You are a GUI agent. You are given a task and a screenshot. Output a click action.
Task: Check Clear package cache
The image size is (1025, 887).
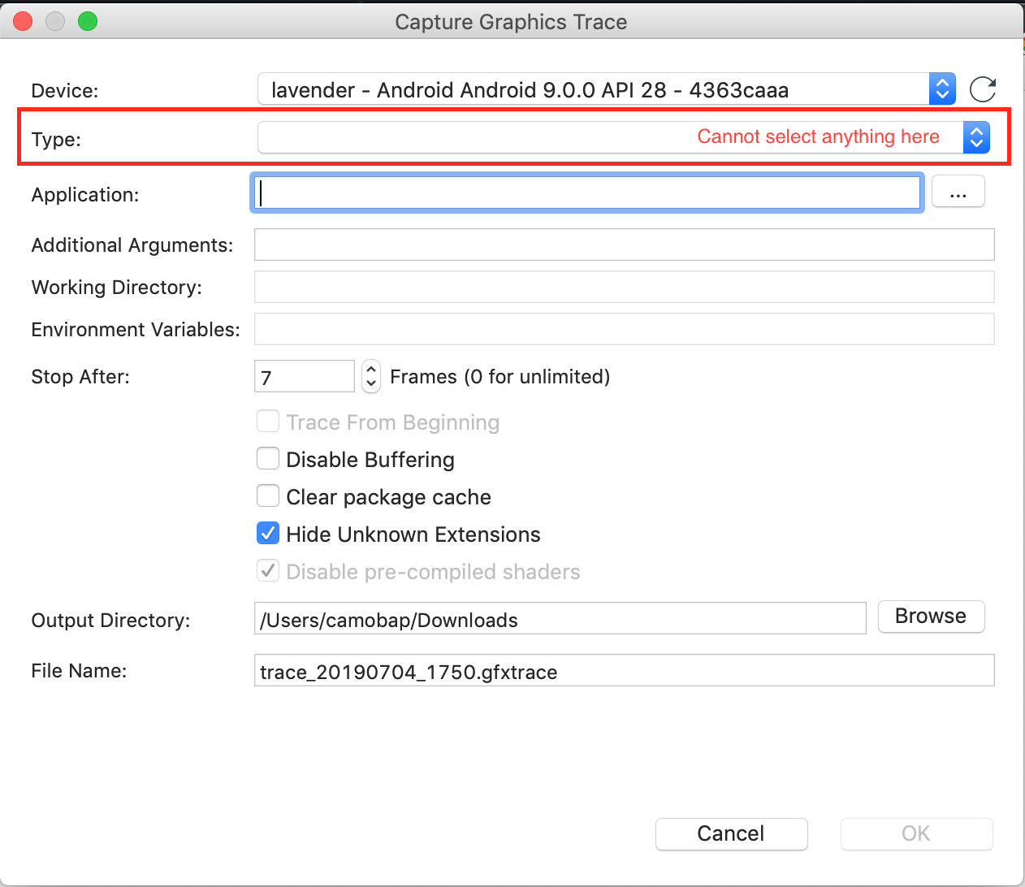point(267,495)
